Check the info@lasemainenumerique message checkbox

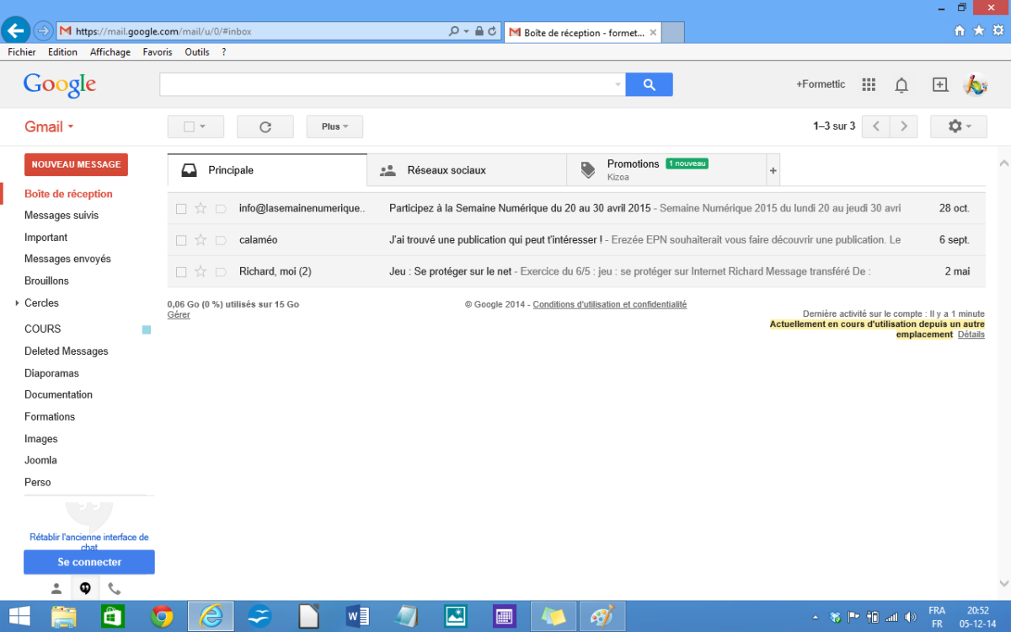click(x=181, y=208)
